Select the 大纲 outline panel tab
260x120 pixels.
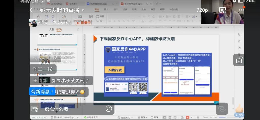51,29
